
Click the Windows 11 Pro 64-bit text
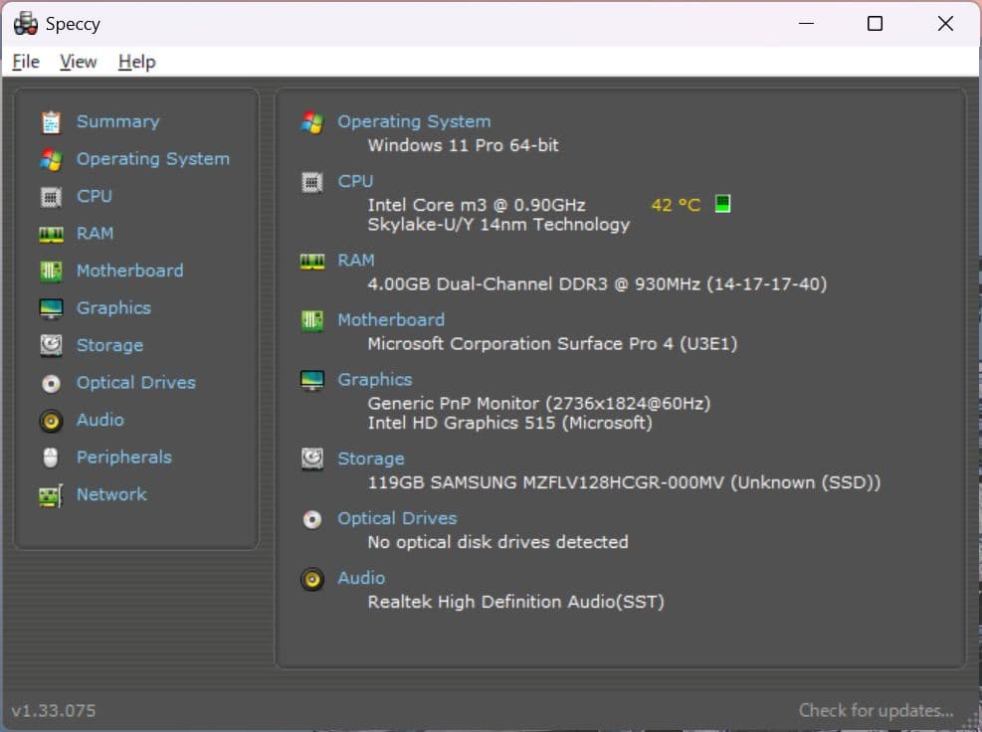coord(463,145)
